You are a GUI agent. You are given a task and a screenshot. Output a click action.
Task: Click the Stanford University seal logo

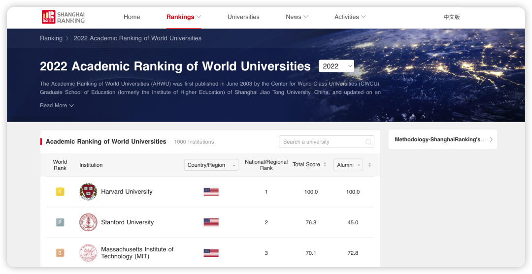click(x=88, y=222)
